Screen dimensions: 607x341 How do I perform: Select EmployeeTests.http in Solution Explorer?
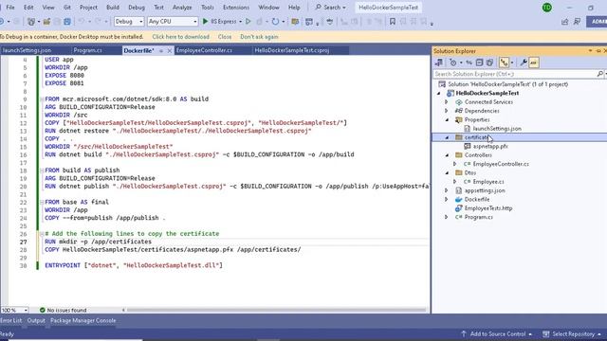(488, 208)
